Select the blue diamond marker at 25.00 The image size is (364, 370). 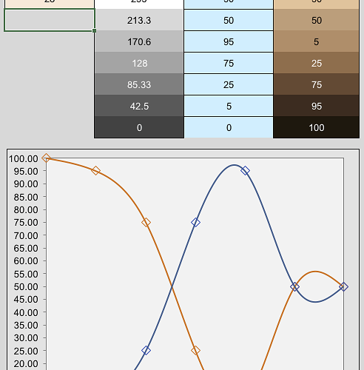[146, 350]
